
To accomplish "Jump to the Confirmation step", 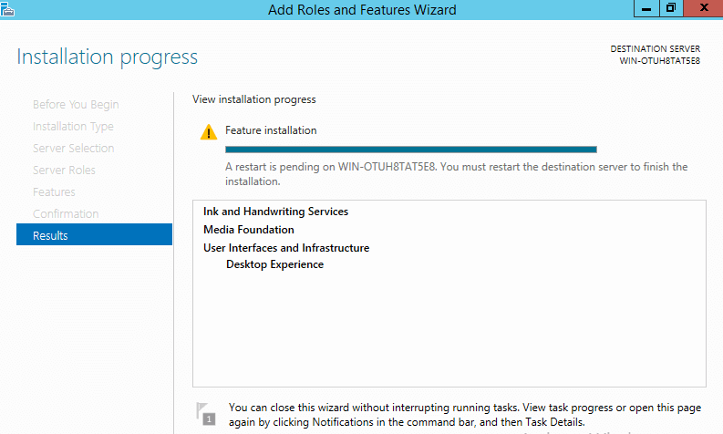I will pos(66,214).
